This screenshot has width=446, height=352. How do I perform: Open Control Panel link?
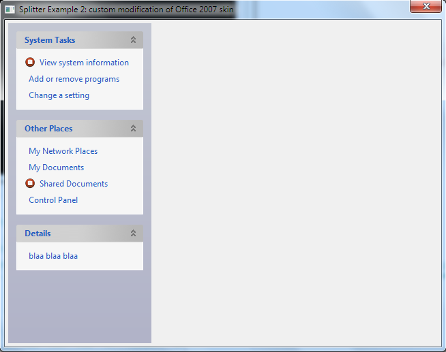coord(53,200)
